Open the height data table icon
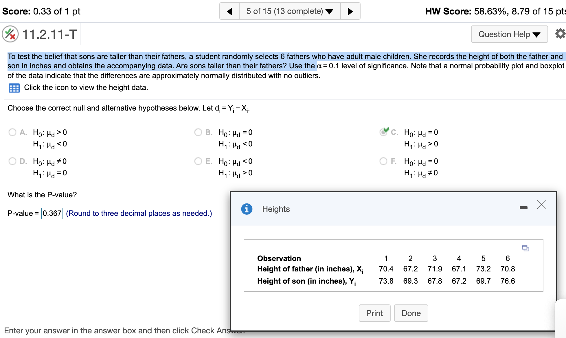This screenshot has width=566, height=338. [x=14, y=88]
